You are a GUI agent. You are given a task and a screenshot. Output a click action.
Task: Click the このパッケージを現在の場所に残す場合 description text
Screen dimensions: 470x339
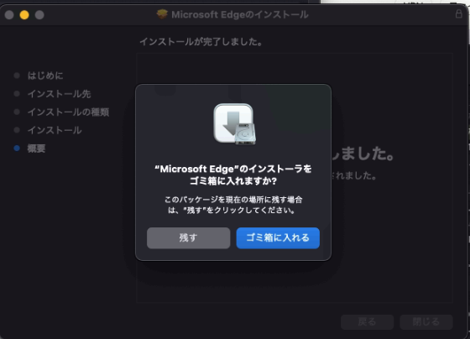click(x=233, y=205)
